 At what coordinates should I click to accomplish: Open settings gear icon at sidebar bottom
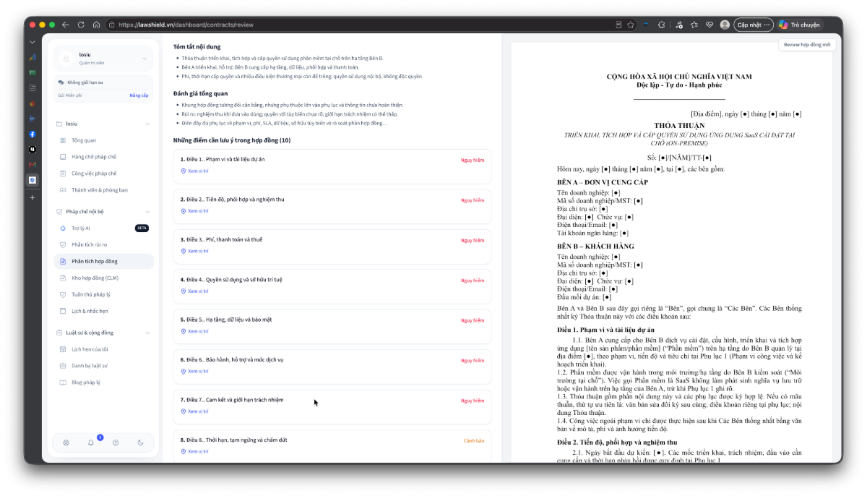point(66,442)
